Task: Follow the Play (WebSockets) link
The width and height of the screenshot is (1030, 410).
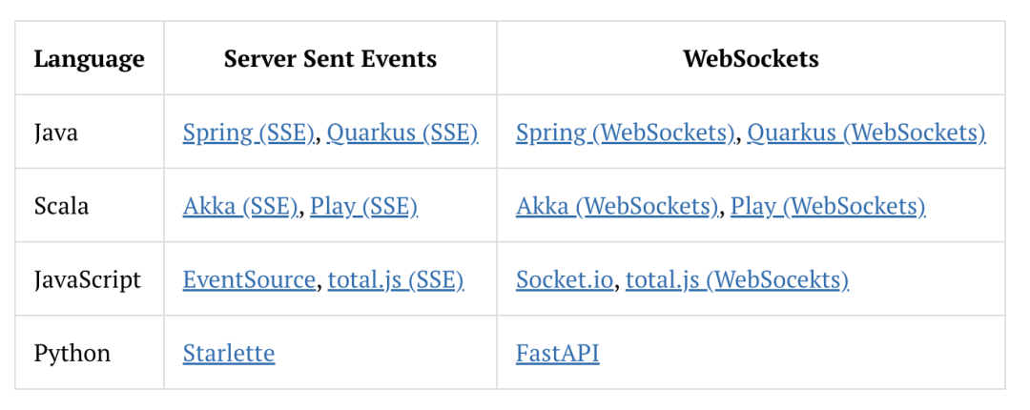Action: coord(828,206)
